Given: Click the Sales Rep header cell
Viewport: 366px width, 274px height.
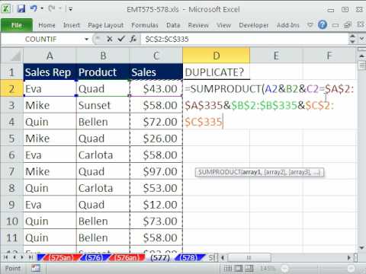Looking at the screenshot, I should [x=50, y=72].
